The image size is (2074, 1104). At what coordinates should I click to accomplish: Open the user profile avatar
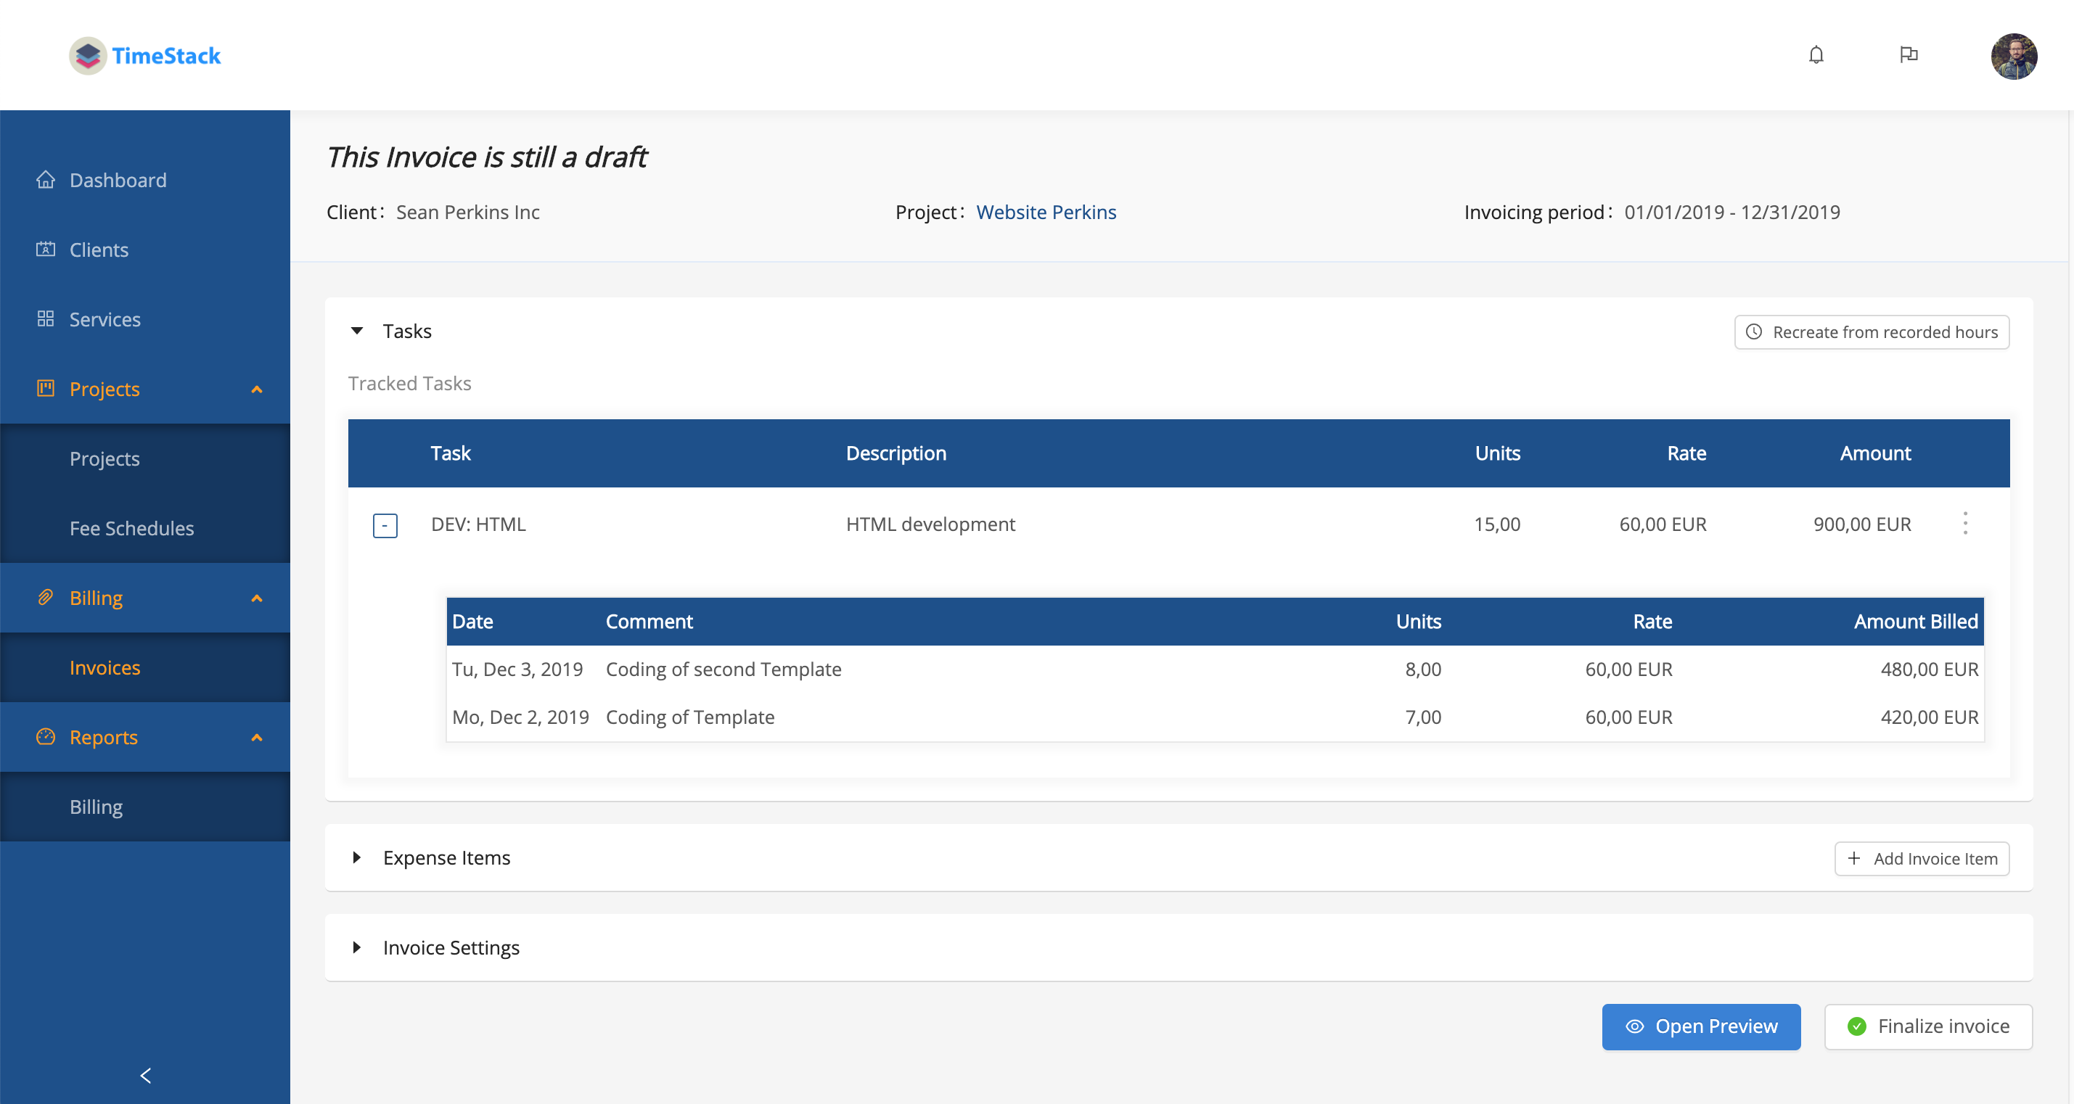pos(2013,56)
